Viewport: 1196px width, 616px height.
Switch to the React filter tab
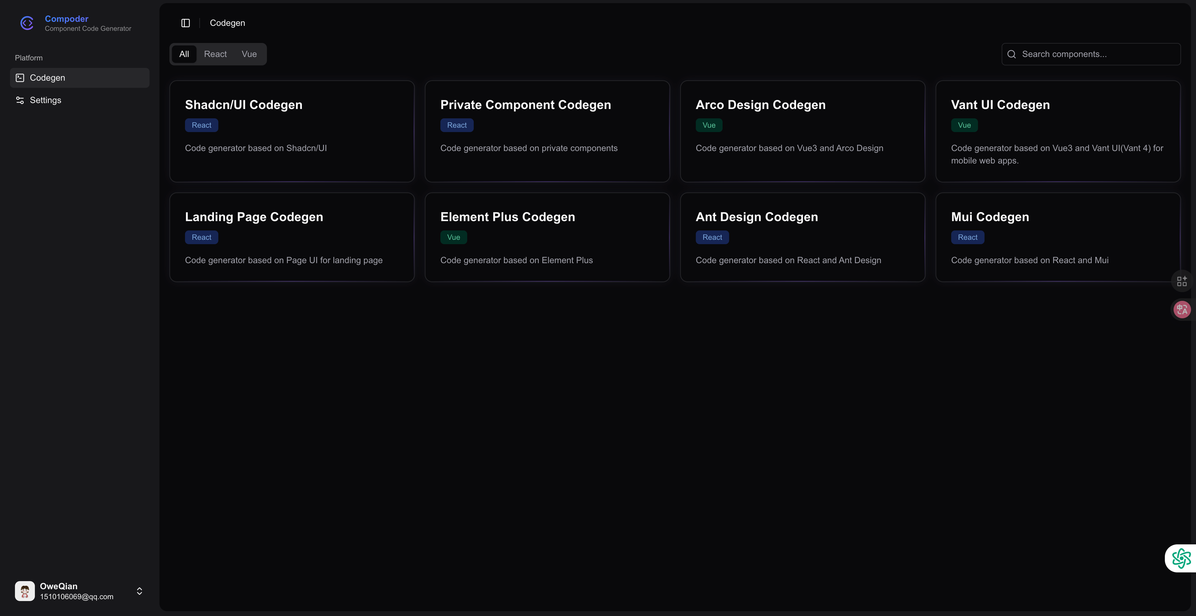point(215,54)
